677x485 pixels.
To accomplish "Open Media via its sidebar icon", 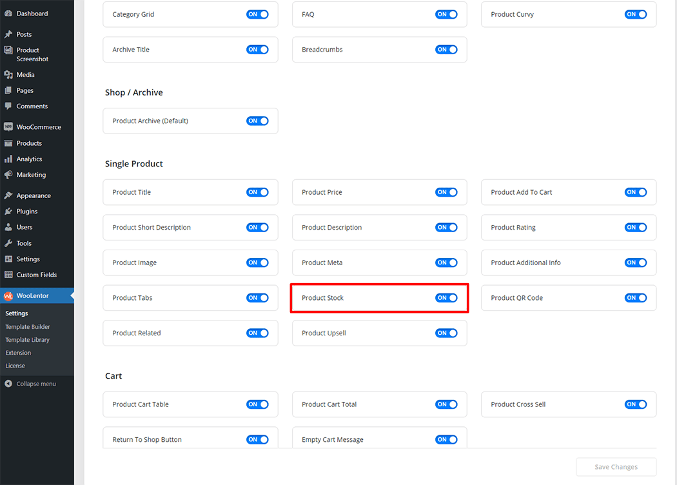I will 8,75.
